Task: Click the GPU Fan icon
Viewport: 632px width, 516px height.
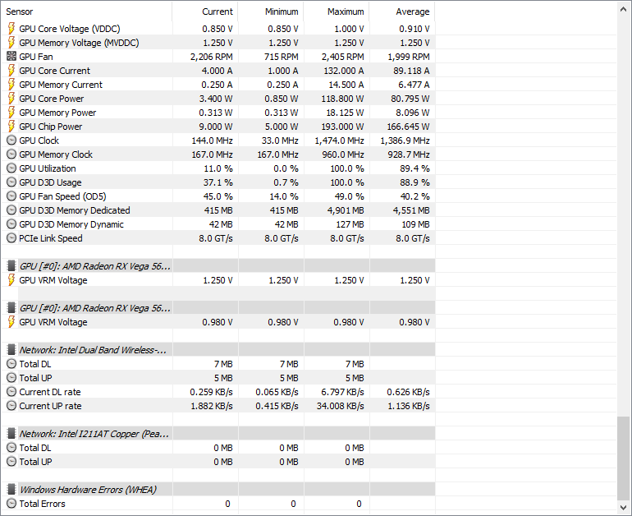Action: point(11,57)
